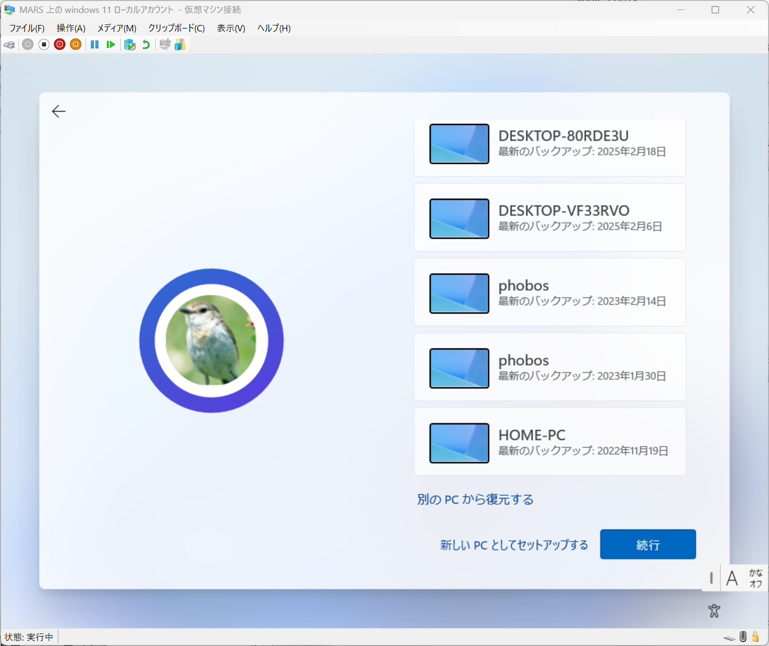Screen dimensions: 769x646
Task: Click the green Revert arrow icon
Action: pos(146,45)
